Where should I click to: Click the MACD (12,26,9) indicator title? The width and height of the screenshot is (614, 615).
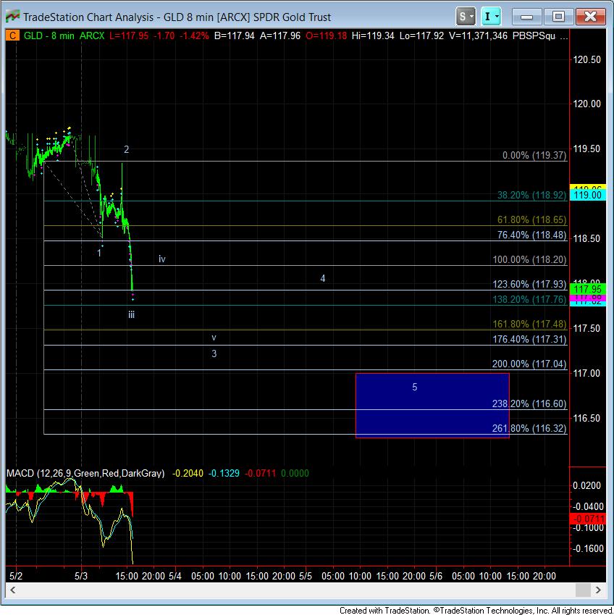point(85,474)
